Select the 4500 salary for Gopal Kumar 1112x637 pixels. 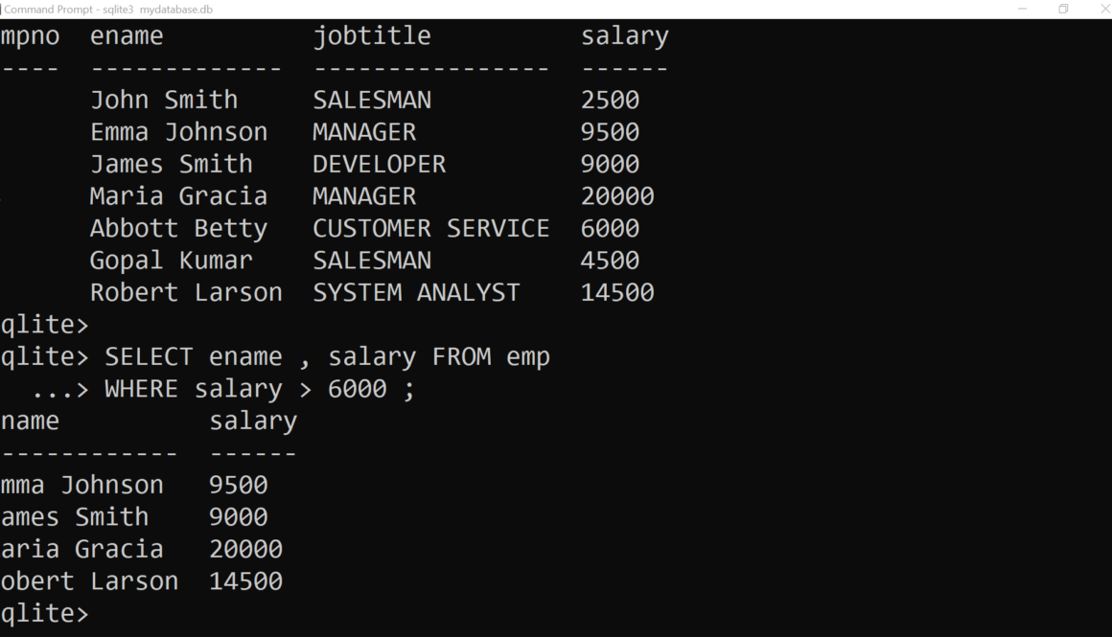click(x=610, y=261)
